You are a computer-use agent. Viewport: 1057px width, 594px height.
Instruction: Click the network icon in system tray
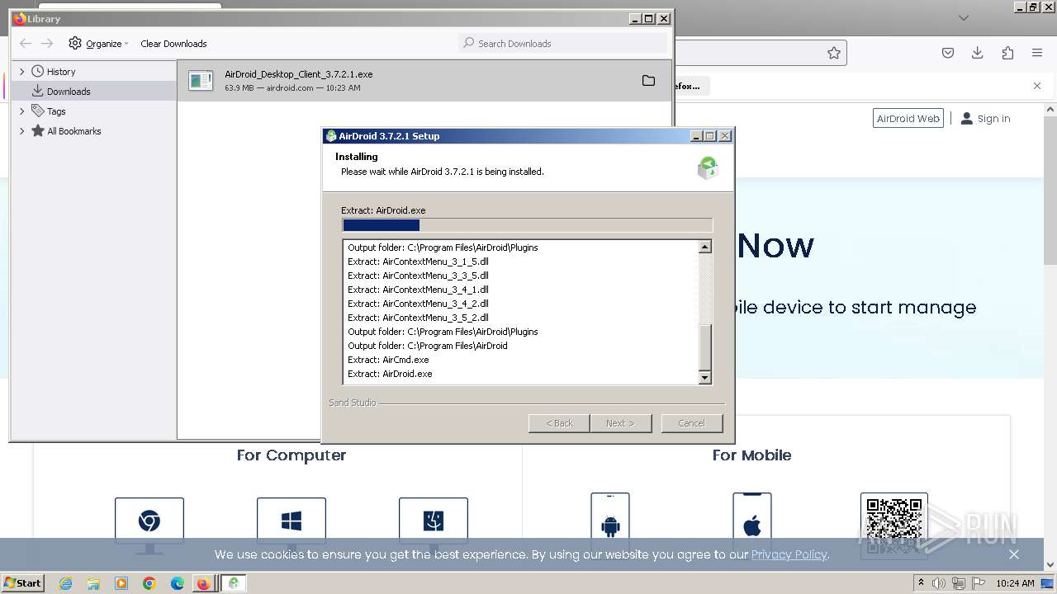pyautogui.click(x=960, y=583)
